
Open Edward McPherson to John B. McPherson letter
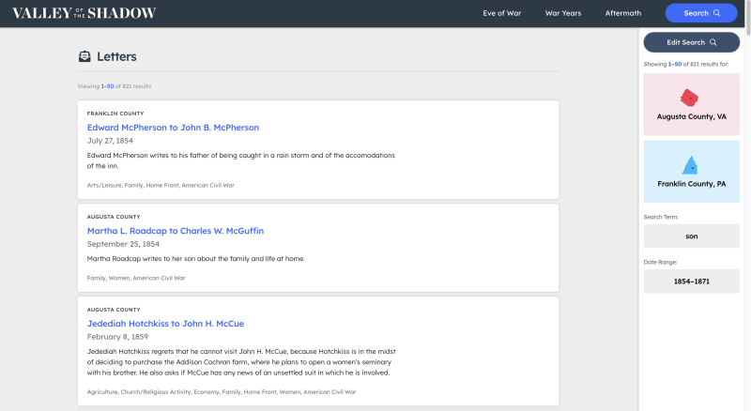[x=173, y=128]
